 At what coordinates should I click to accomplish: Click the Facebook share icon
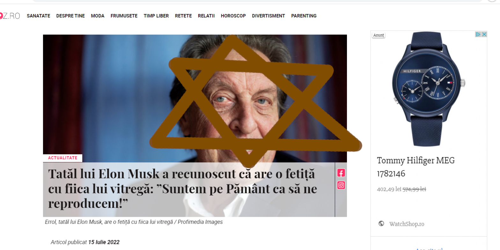[341, 173]
